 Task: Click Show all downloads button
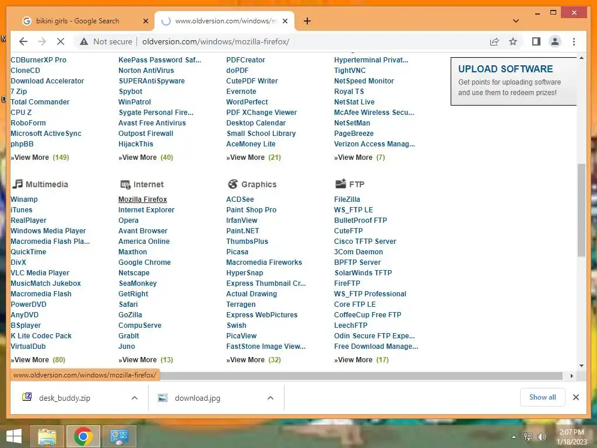pyautogui.click(x=543, y=397)
